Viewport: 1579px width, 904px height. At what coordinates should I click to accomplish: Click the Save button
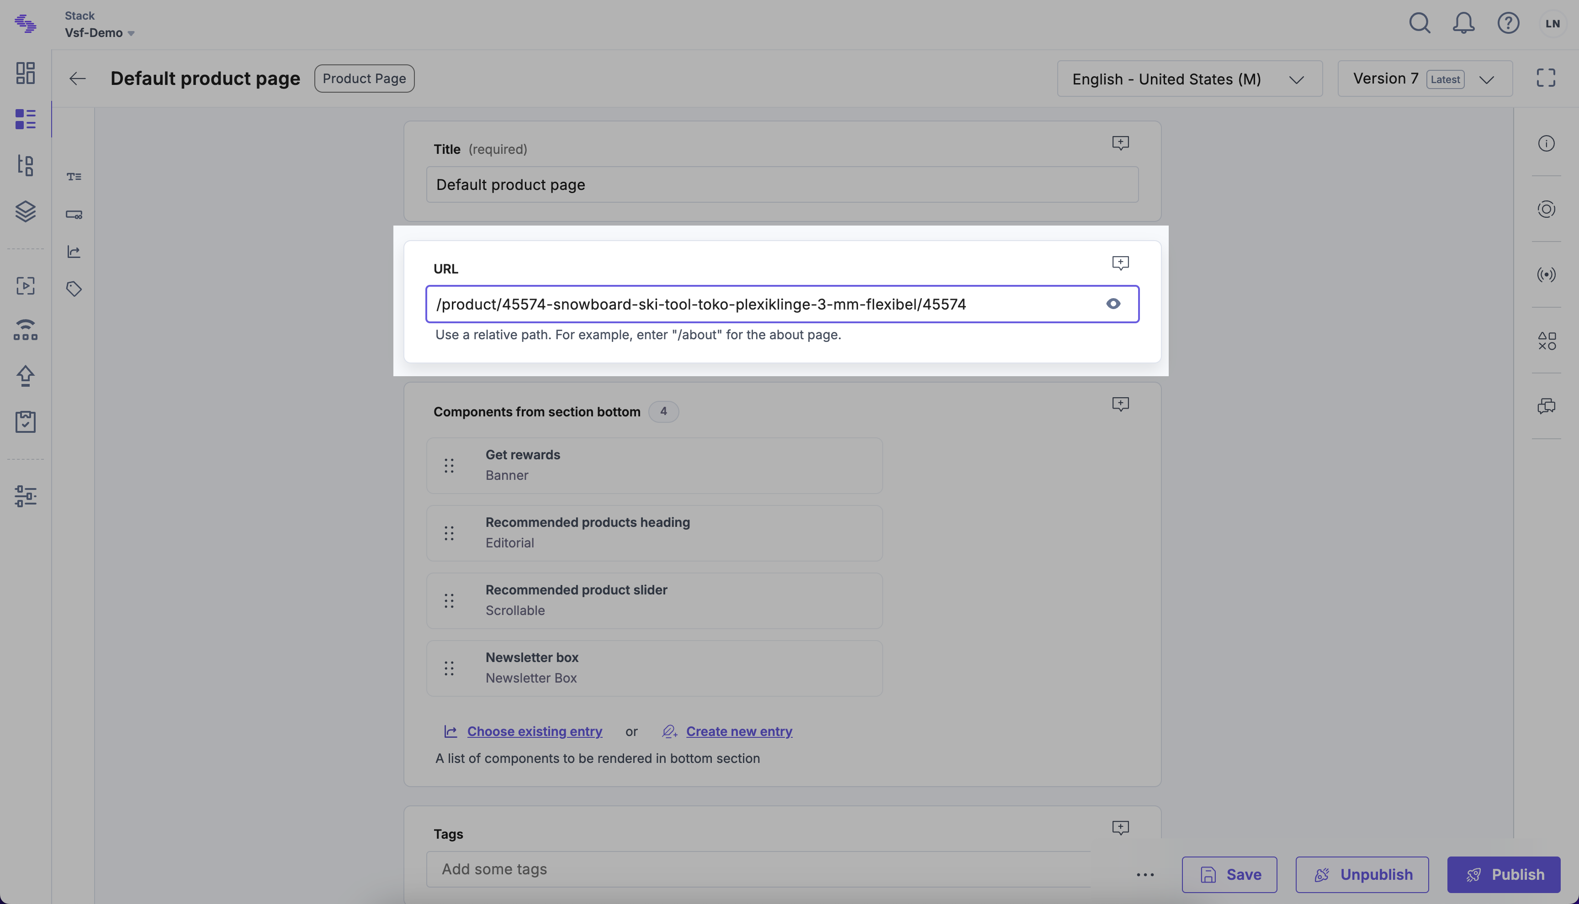tap(1229, 875)
